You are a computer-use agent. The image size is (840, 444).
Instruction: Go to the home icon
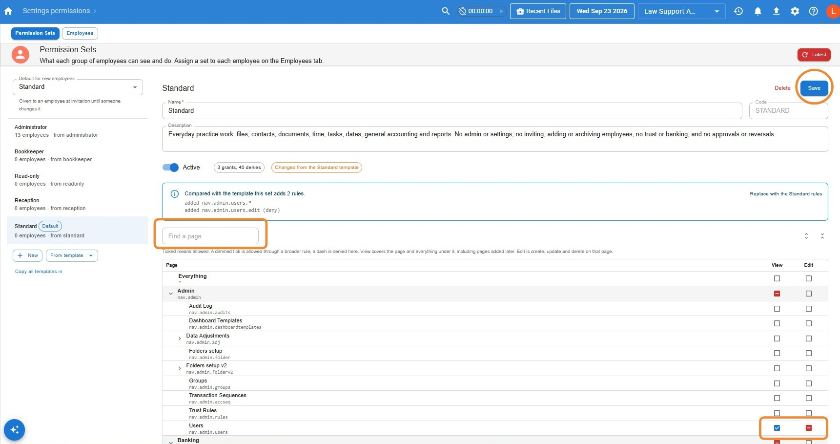(8, 11)
